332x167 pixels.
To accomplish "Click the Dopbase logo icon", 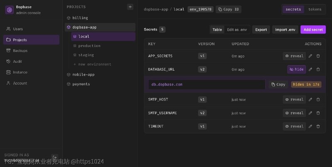I will (x=9, y=10).
